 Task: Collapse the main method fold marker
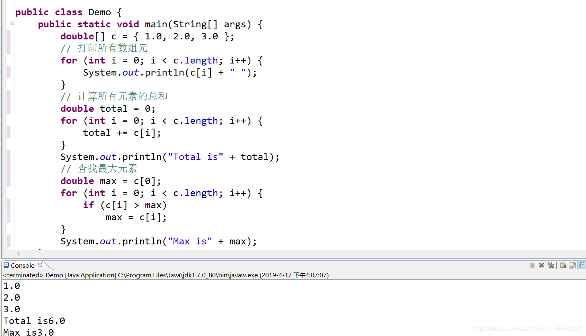tap(12, 23)
